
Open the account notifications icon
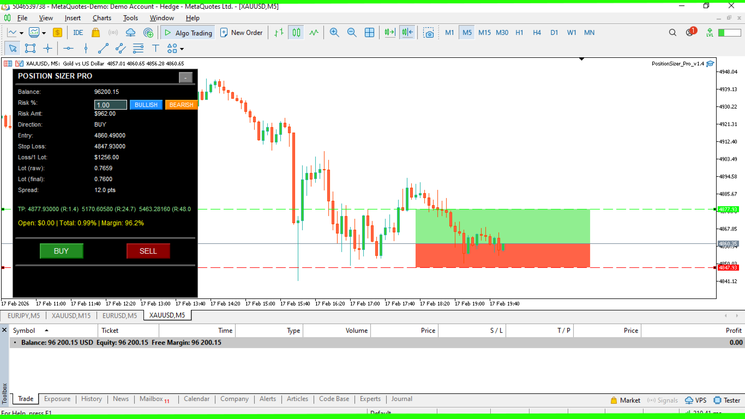pos(690,32)
